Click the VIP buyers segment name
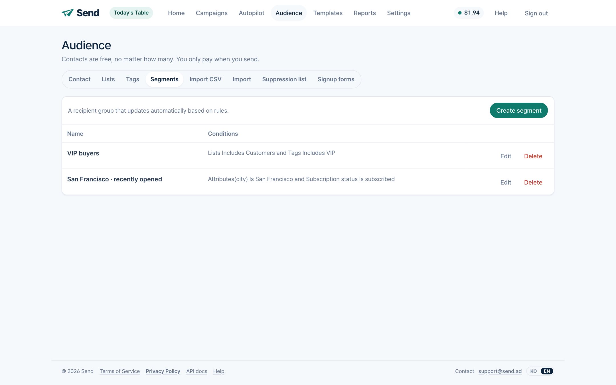The image size is (616, 385). point(83,153)
